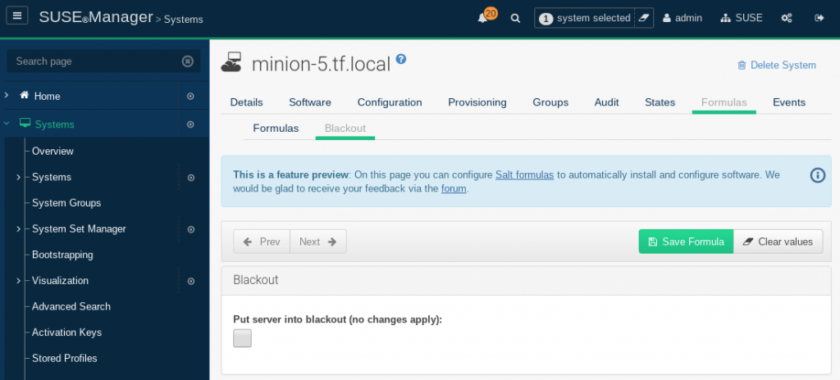Expand the Visualization sidebar item
Viewport: 840px width, 380px height.
[18, 281]
